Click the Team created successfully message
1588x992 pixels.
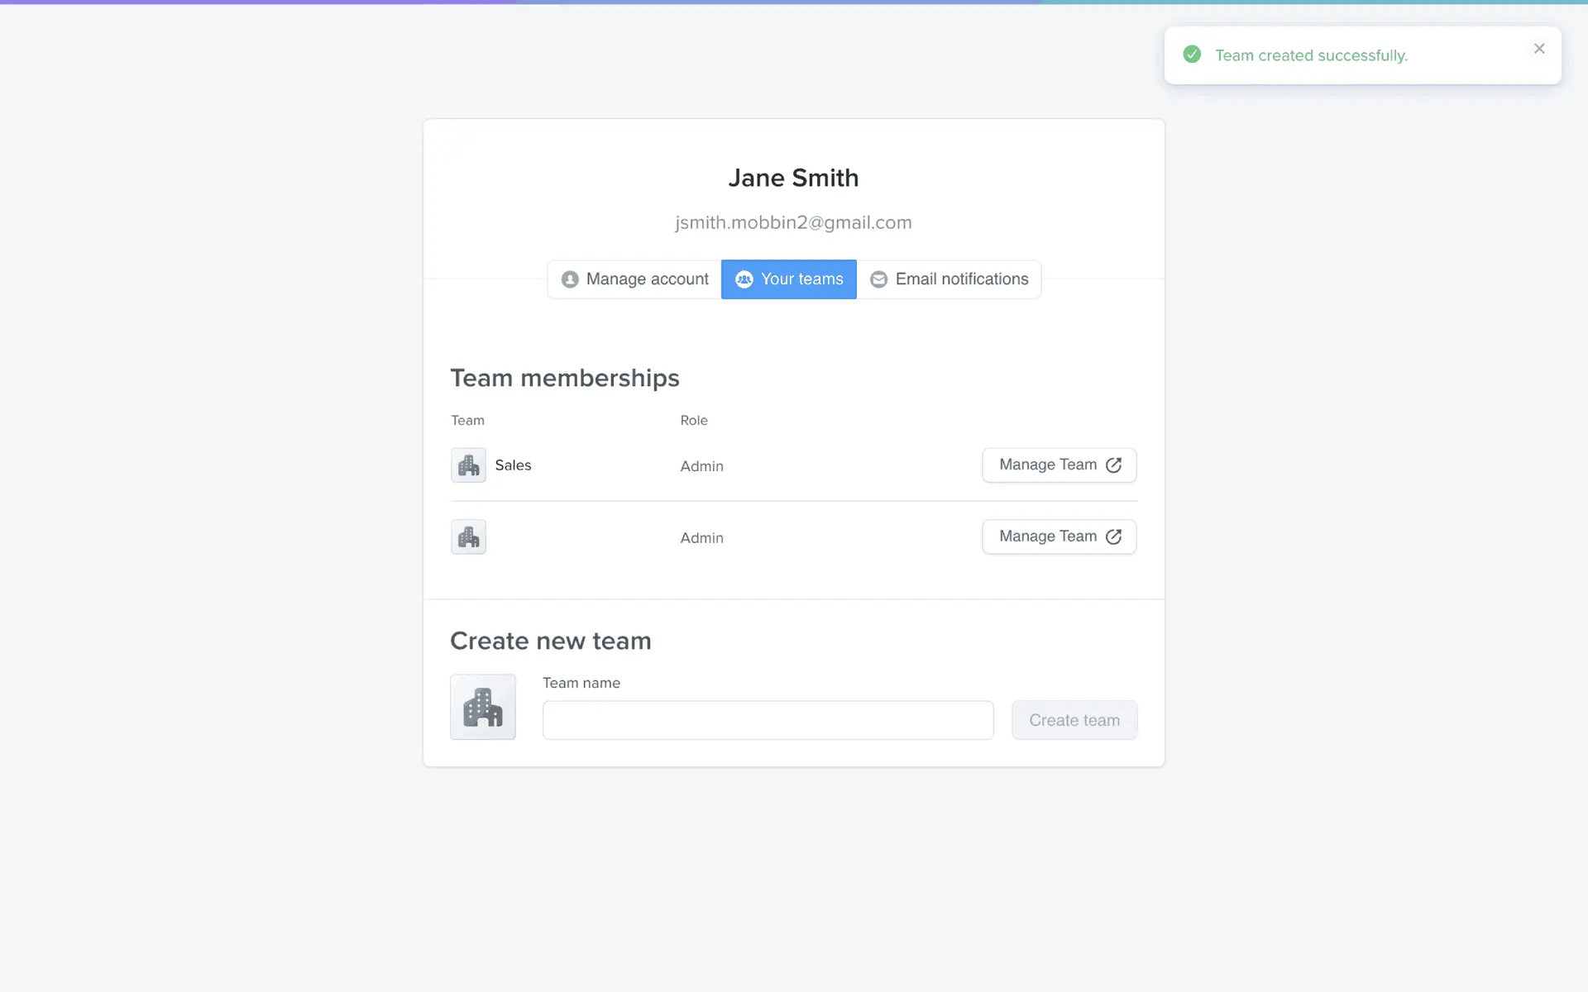pyautogui.click(x=1311, y=55)
